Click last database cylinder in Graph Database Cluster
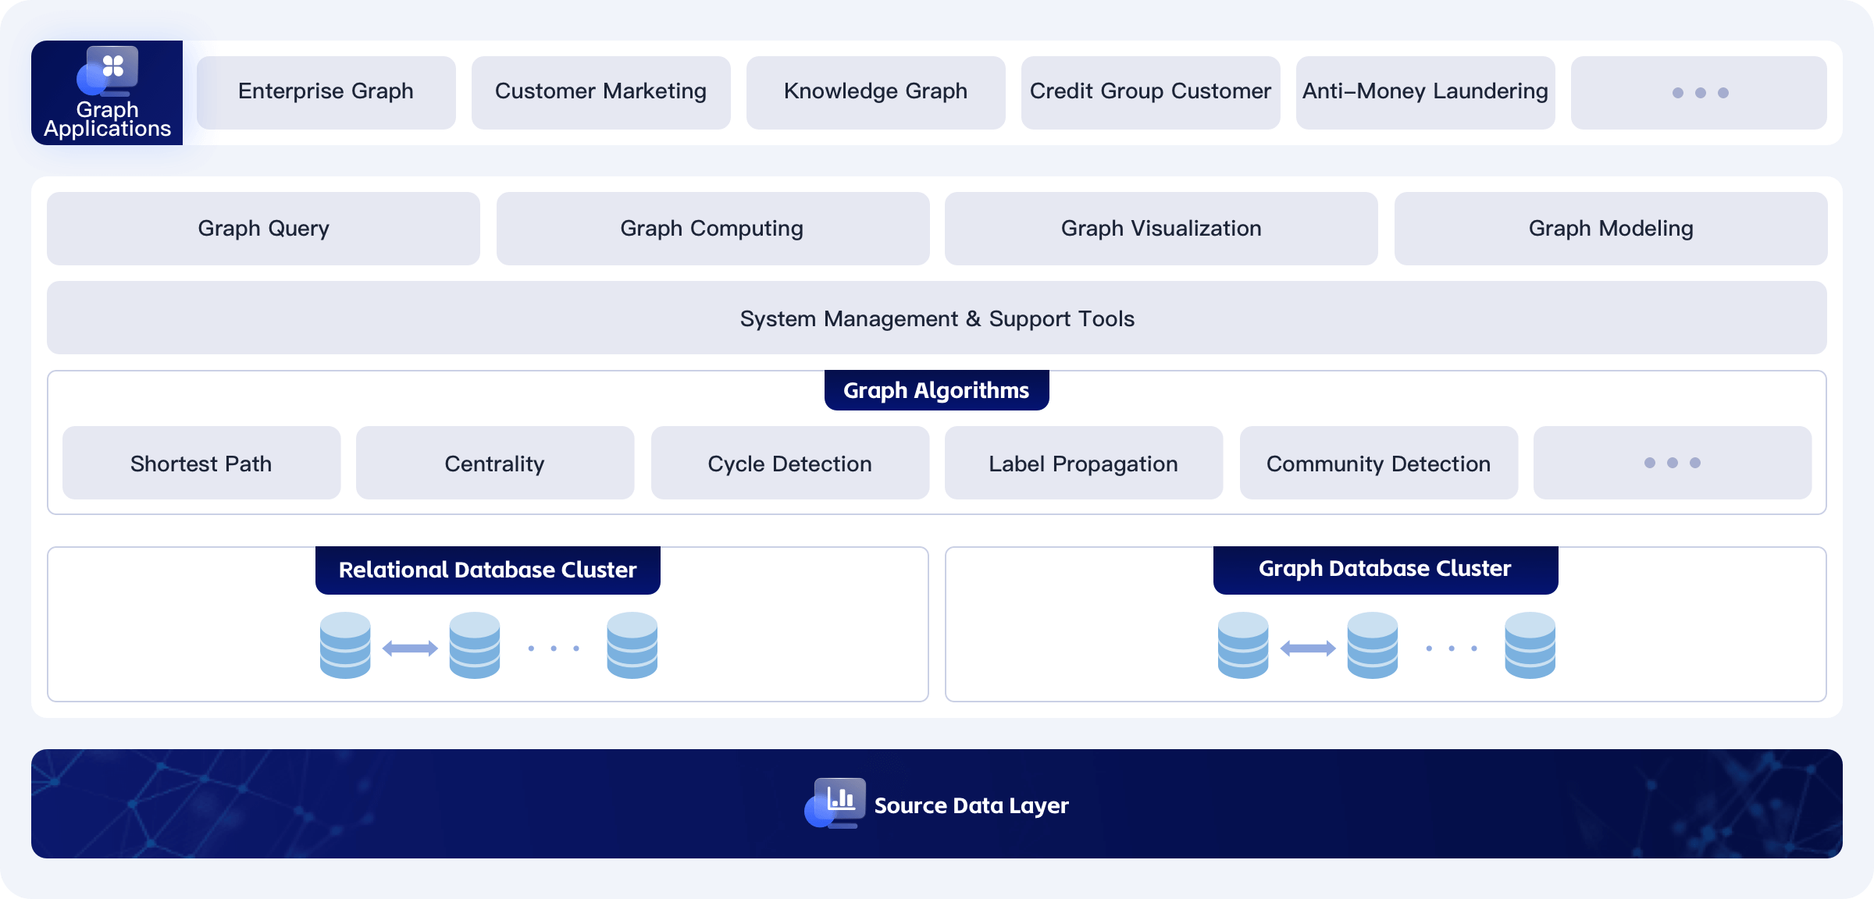Image resolution: width=1874 pixels, height=899 pixels. [1530, 645]
